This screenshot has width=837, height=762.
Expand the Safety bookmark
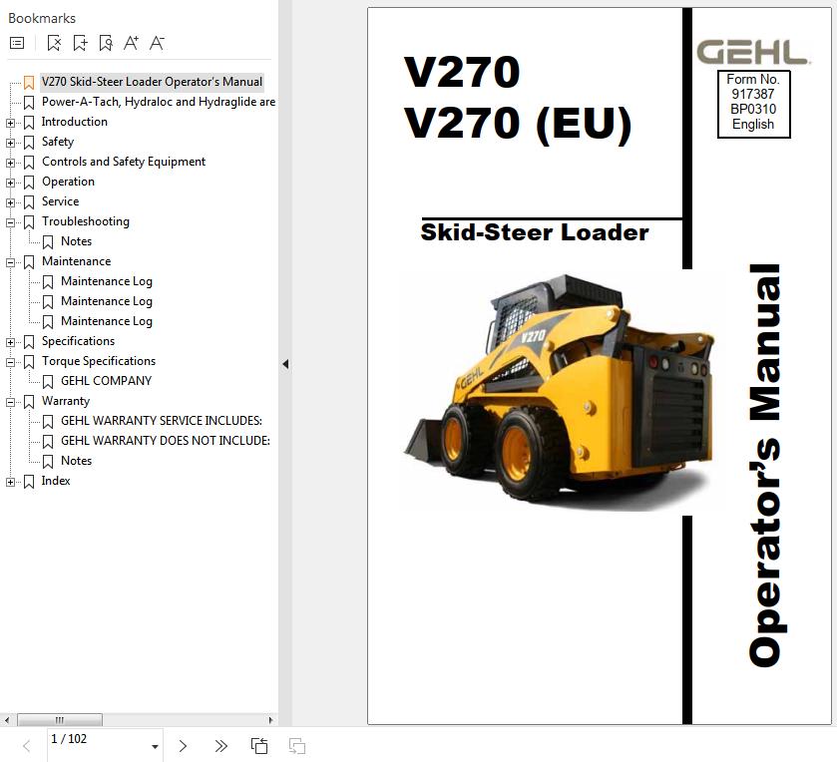coord(10,143)
